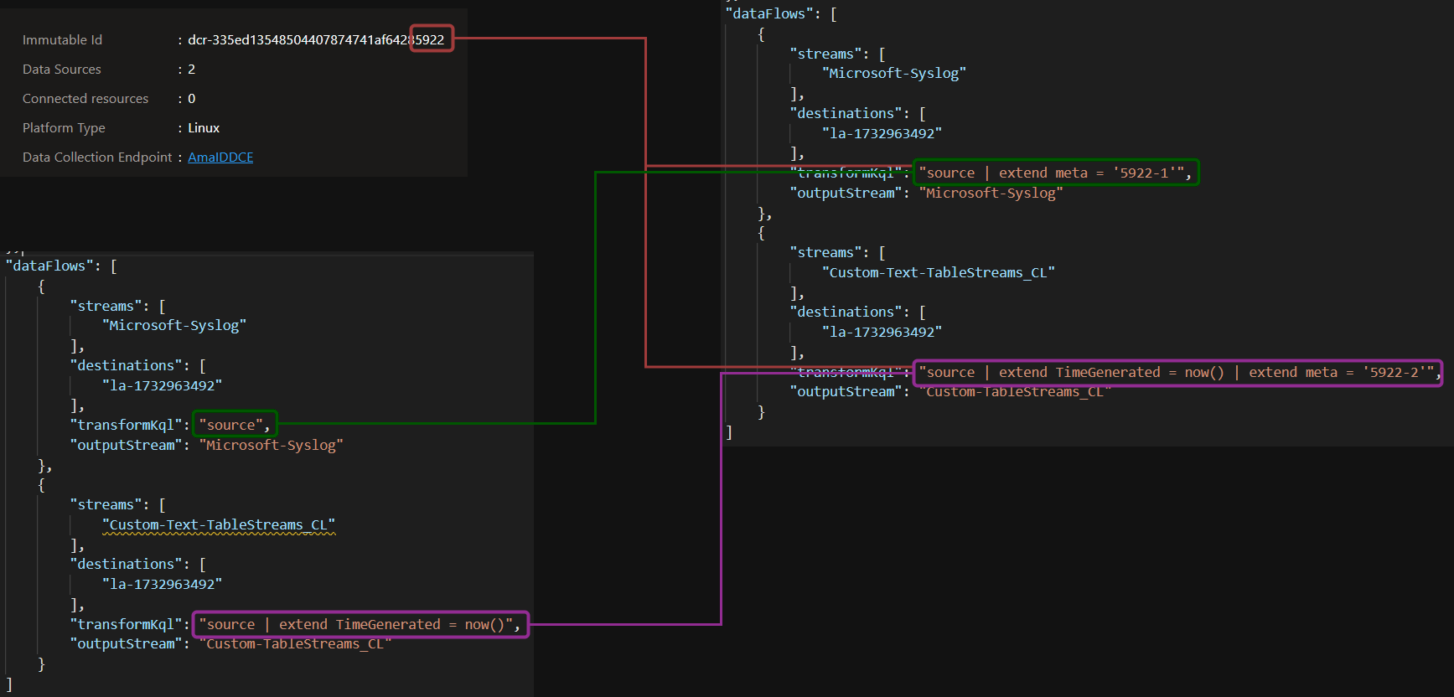Click the outputStream value below the '5922-2' transform
This screenshot has width=1454, height=697.
click(x=1014, y=392)
